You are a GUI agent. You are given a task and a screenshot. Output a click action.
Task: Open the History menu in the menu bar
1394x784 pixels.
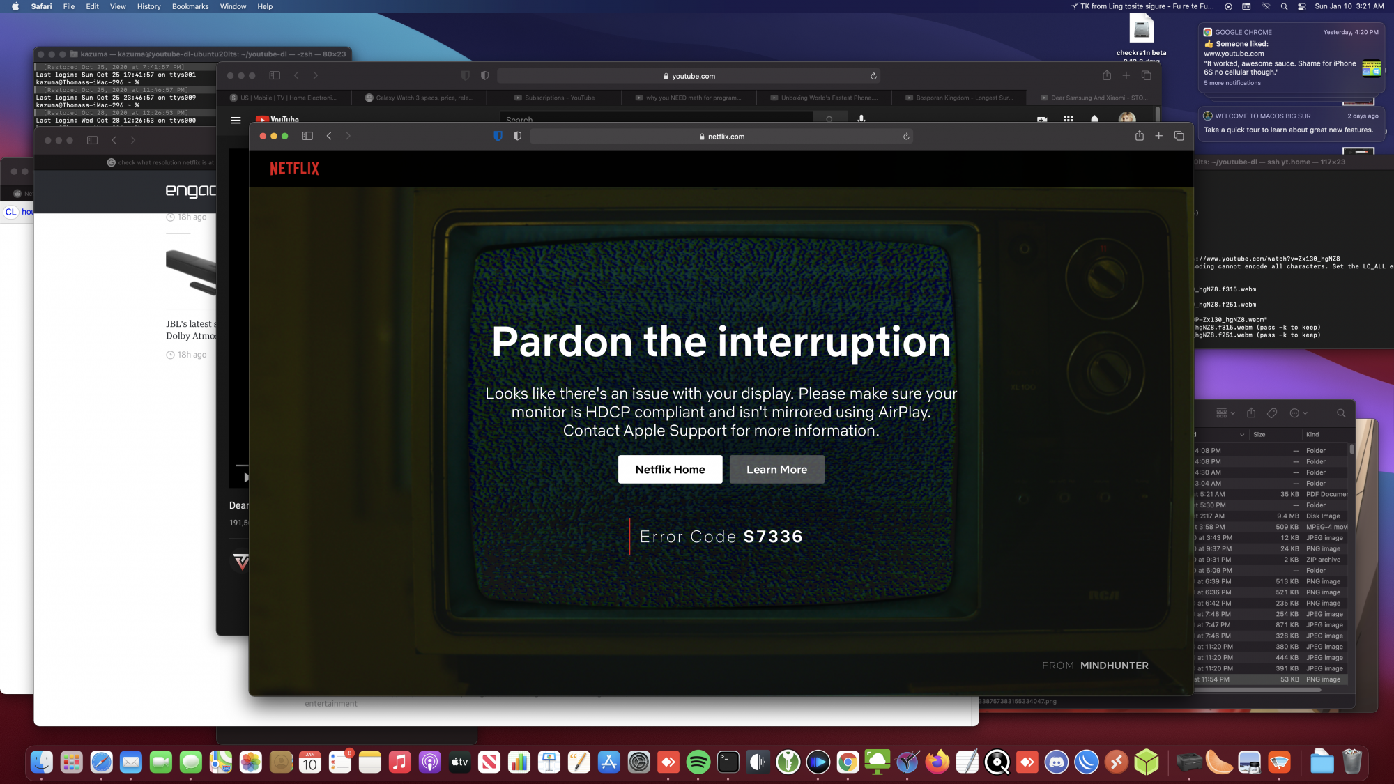tap(148, 6)
